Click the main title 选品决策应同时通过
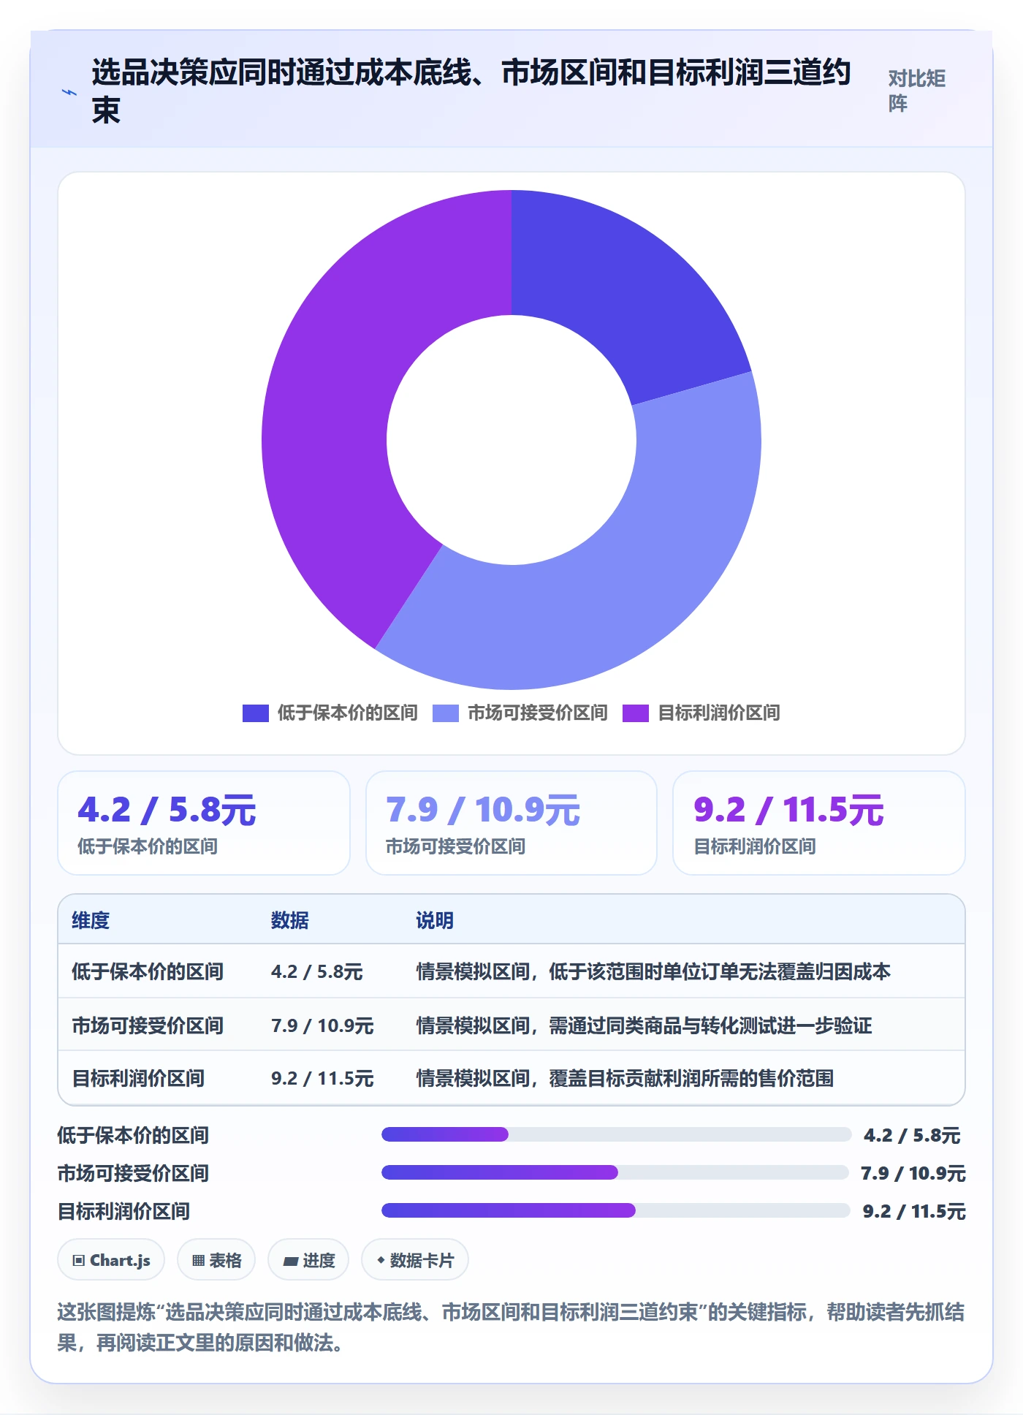This screenshot has height=1415, width=1023. [x=471, y=91]
